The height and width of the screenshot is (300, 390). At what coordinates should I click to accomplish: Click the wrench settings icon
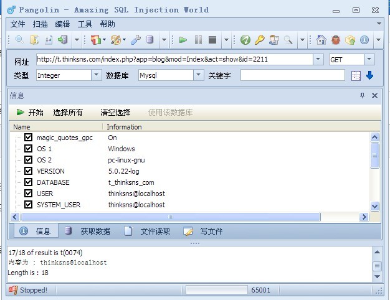click(136, 40)
